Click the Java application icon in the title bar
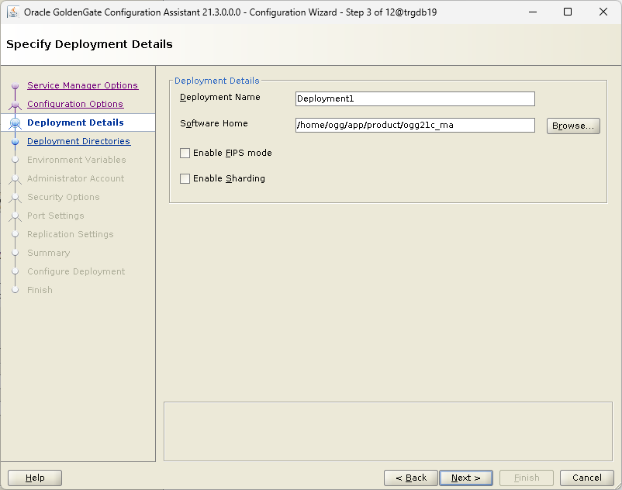 click(13, 12)
